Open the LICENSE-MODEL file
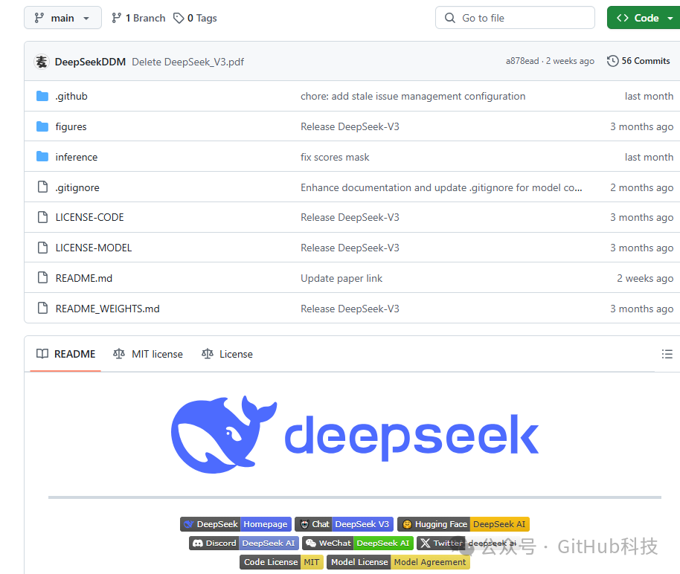Image resolution: width=680 pixels, height=574 pixels. (x=94, y=248)
